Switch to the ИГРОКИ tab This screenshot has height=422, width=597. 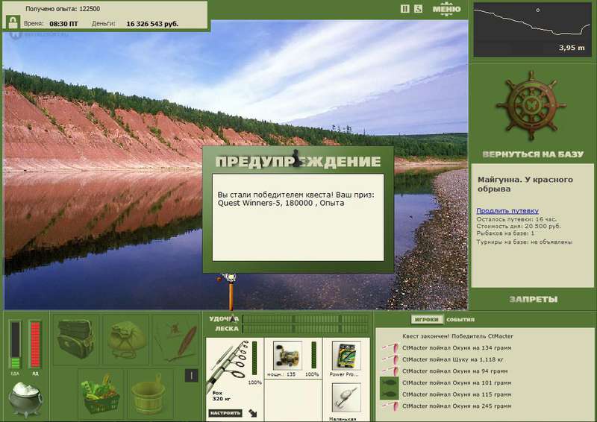pos(426,320)
